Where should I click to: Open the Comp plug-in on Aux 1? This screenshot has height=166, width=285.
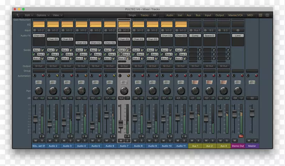(x=195, y=36)
